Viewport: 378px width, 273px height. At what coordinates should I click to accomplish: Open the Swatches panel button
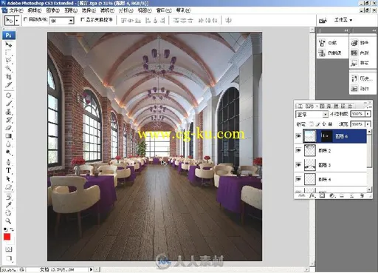pyautogui.click(x=361, y=53)
